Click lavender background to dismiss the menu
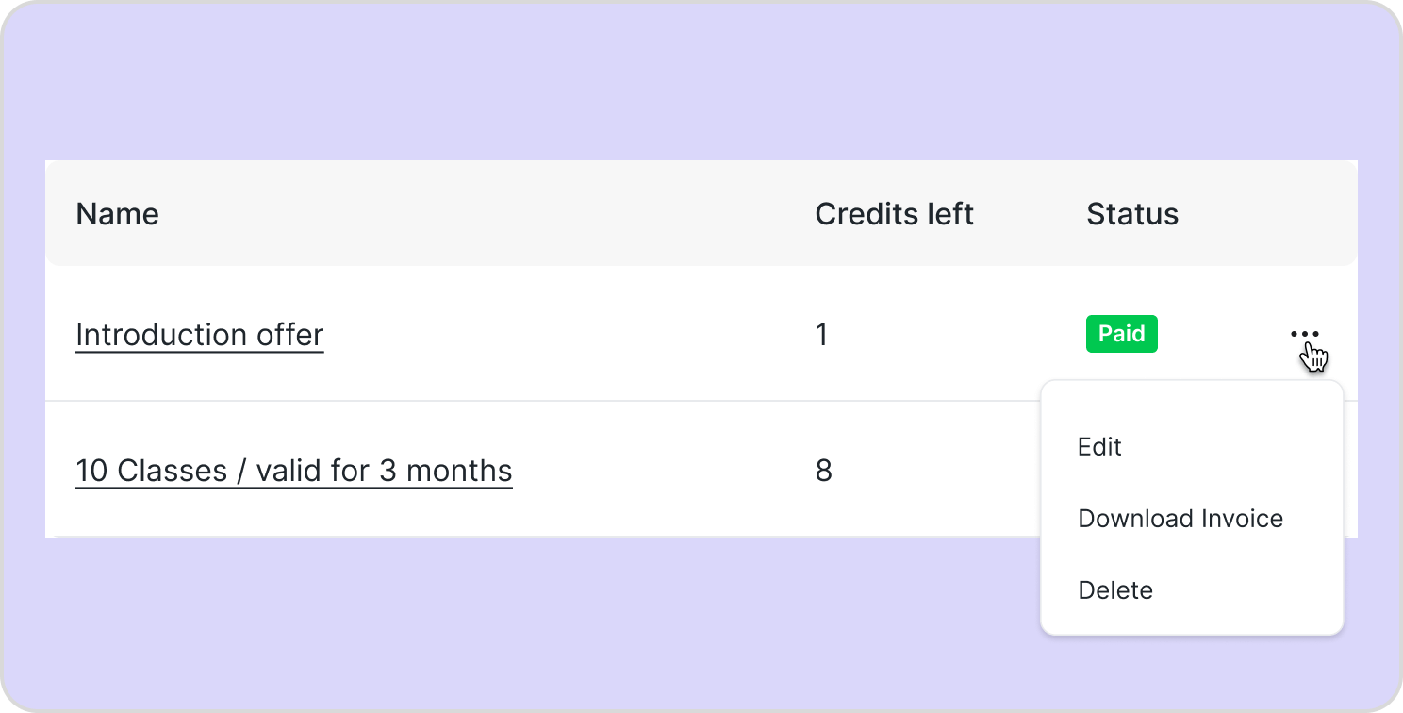The height and width of the screenshot is (713, 1403). click(701, 80)
